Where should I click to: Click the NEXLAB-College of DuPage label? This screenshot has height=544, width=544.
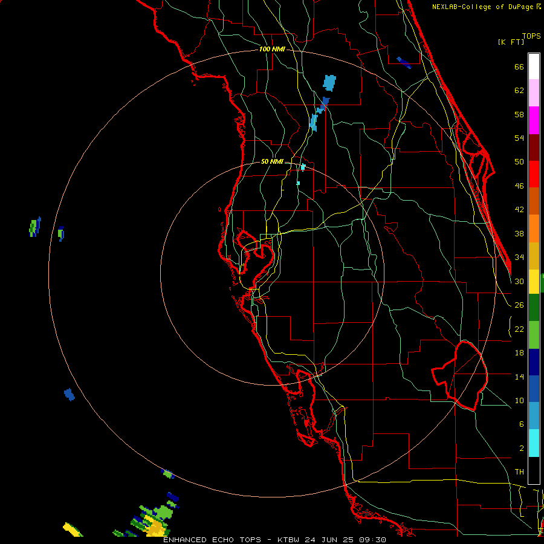click(x=482, y=7)
